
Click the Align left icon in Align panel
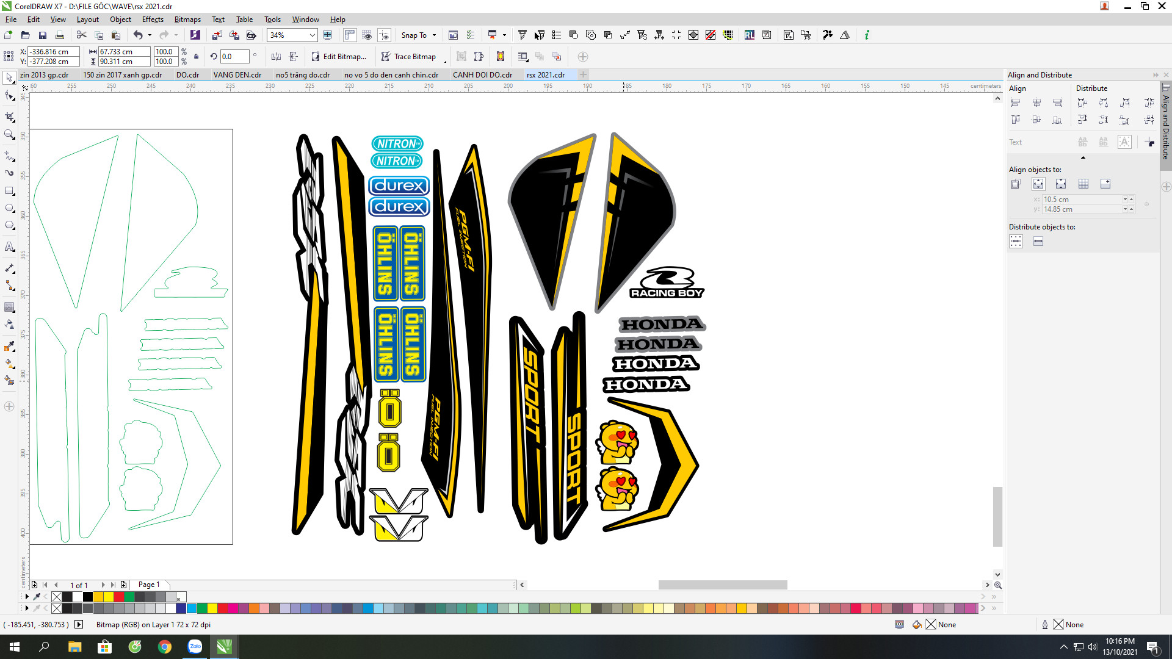pyautogui.click(x=1016, y=103)
